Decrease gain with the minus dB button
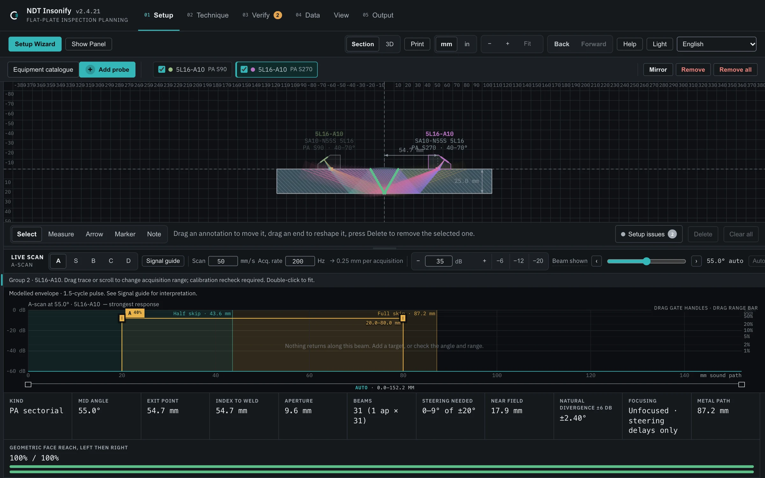Viewport: 765px width, 478px height. pyautogui.click(x=418, y=261)
